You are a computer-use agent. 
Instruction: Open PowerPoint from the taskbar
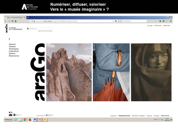(x=40, y=120)
